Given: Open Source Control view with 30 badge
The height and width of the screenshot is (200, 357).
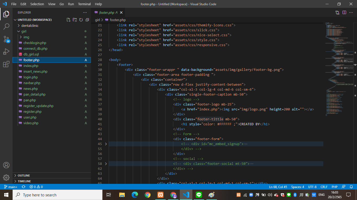Looking at the screenshot, I should coord(6,39).
